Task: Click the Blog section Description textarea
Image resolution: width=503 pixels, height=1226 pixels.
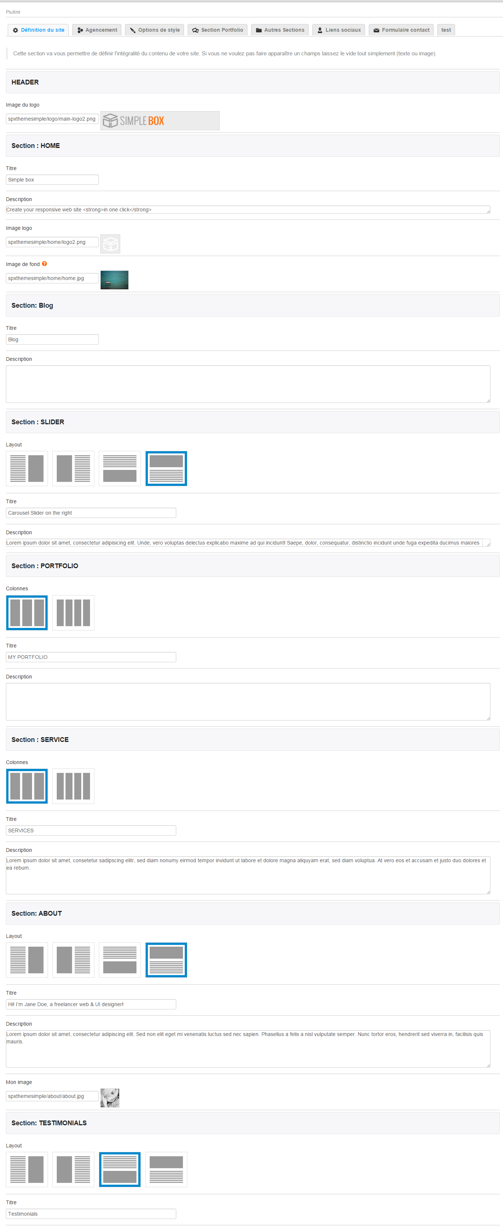Action: (x=247, y=384)
